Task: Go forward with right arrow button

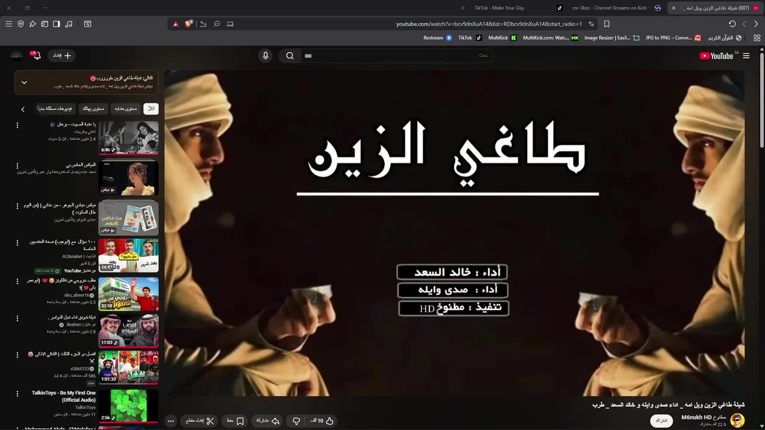Action: (756, 24)
